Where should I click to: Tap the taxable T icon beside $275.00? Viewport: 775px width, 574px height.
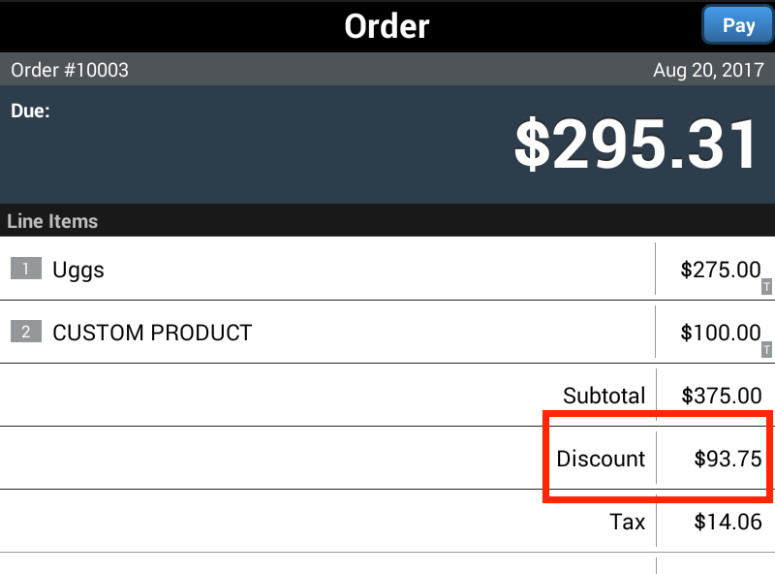tap(766, 286)
